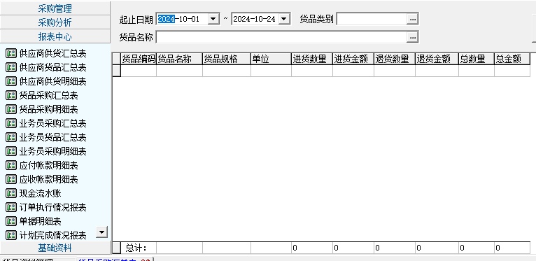Open the 业务员采购汇总表 report icon
Image resolution: width=536 pixels, height=261 pixels.
point(11,123)
